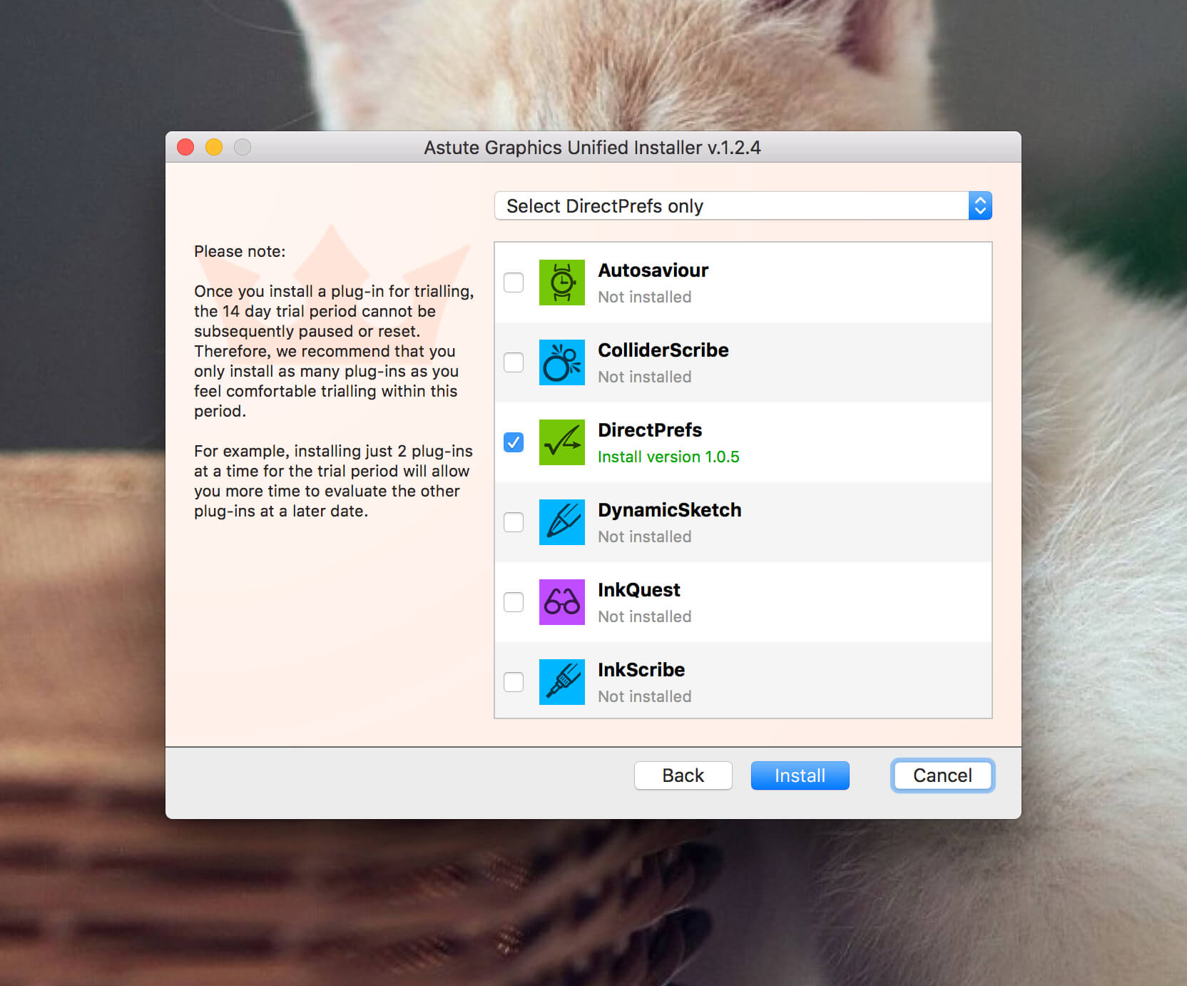This screenshot has height=986, width=1187.
Task: Tick the ColliderScribe checkbox
Action: (x=514, y=362)
